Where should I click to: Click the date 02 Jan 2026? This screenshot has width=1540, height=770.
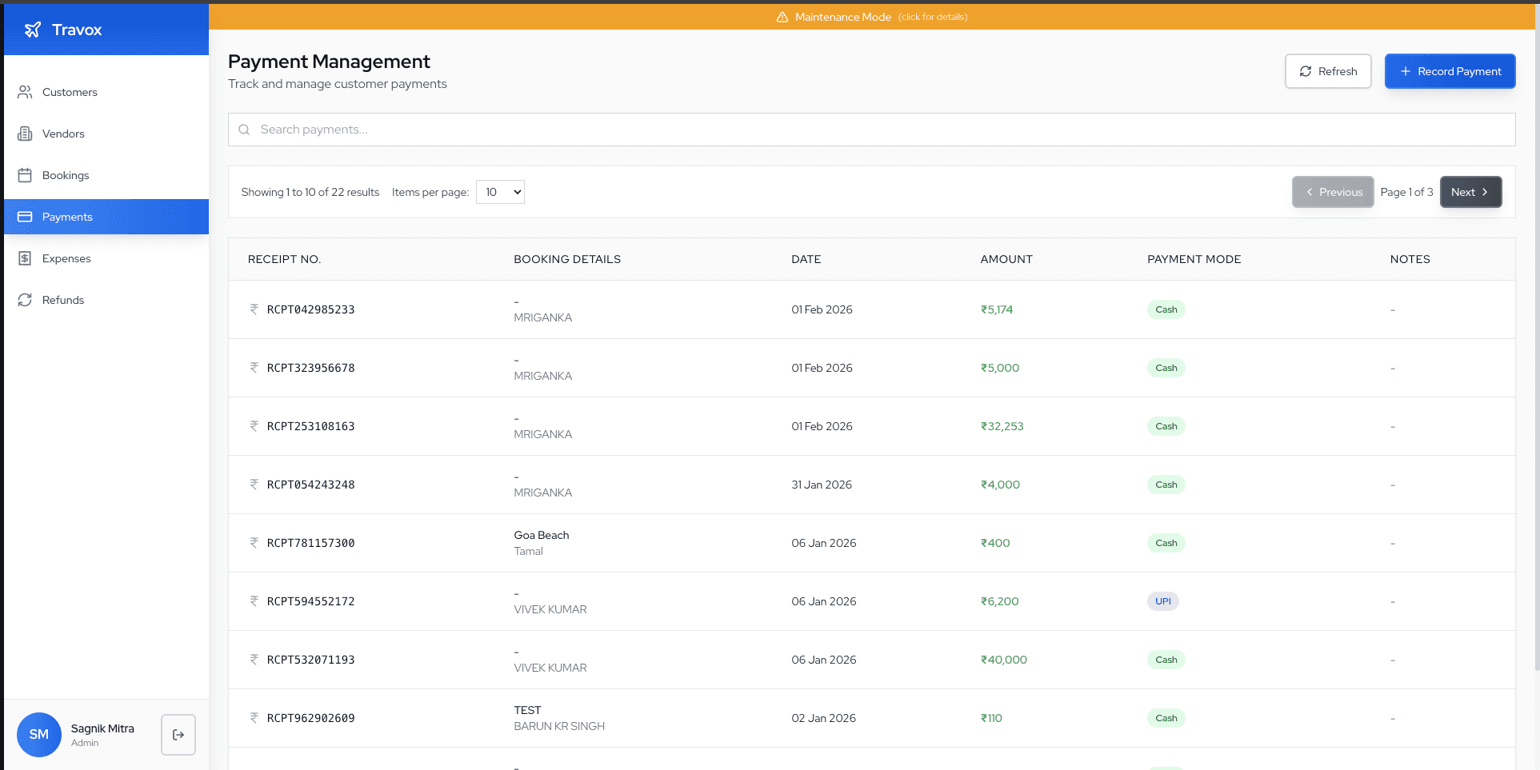(x=824, y=718)
